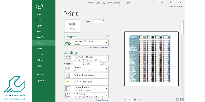Expand the Print Active Sheets dropdown

[86, 58]
